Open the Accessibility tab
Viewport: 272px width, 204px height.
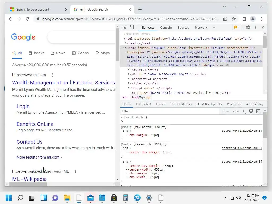(255, 104)
